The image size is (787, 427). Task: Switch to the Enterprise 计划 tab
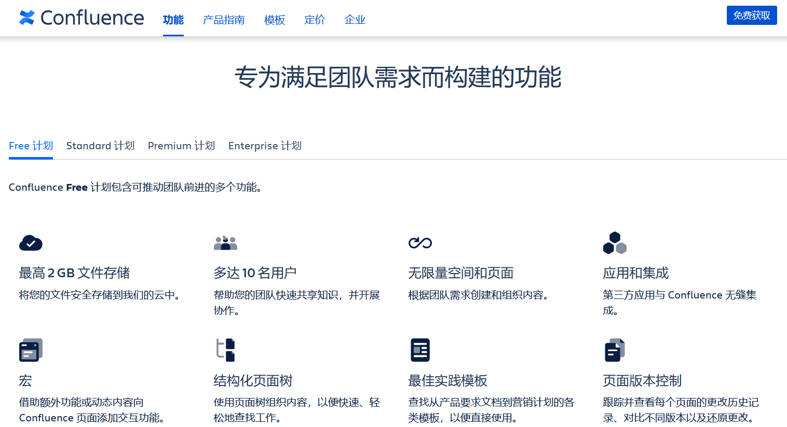265,146
